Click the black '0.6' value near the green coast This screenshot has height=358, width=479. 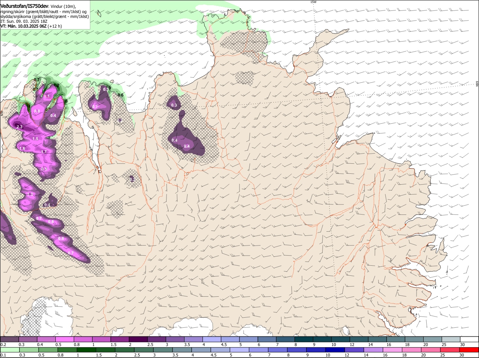(120, 95)
